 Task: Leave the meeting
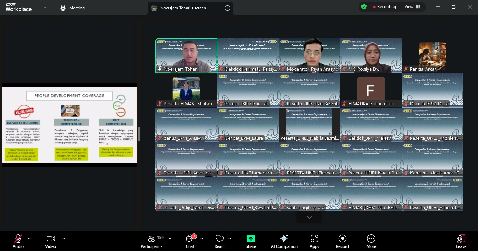461,239
